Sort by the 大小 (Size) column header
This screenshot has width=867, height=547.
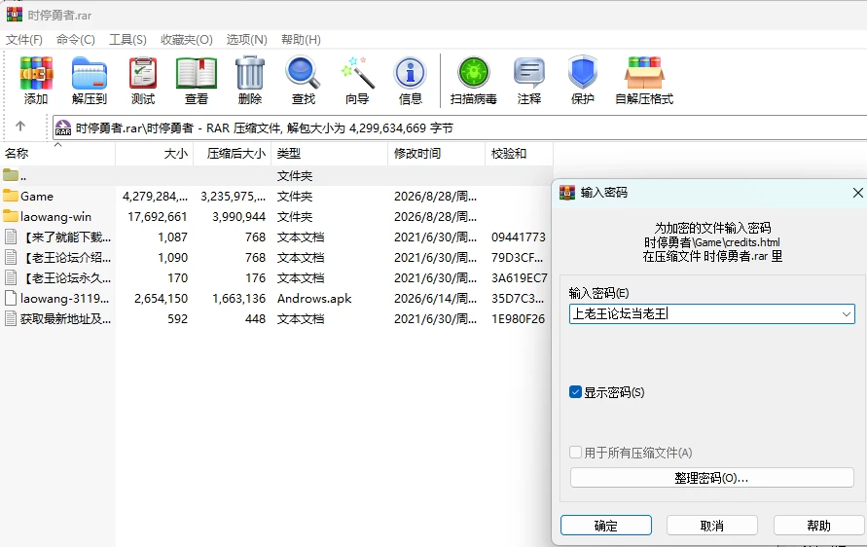coord(155,154)
